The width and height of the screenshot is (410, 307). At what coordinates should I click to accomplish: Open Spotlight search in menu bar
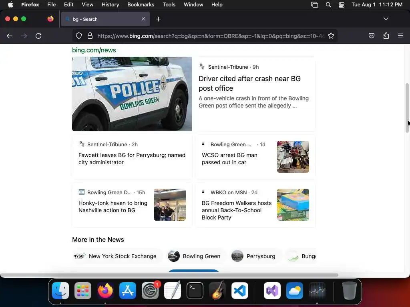[x=328, y=5]
